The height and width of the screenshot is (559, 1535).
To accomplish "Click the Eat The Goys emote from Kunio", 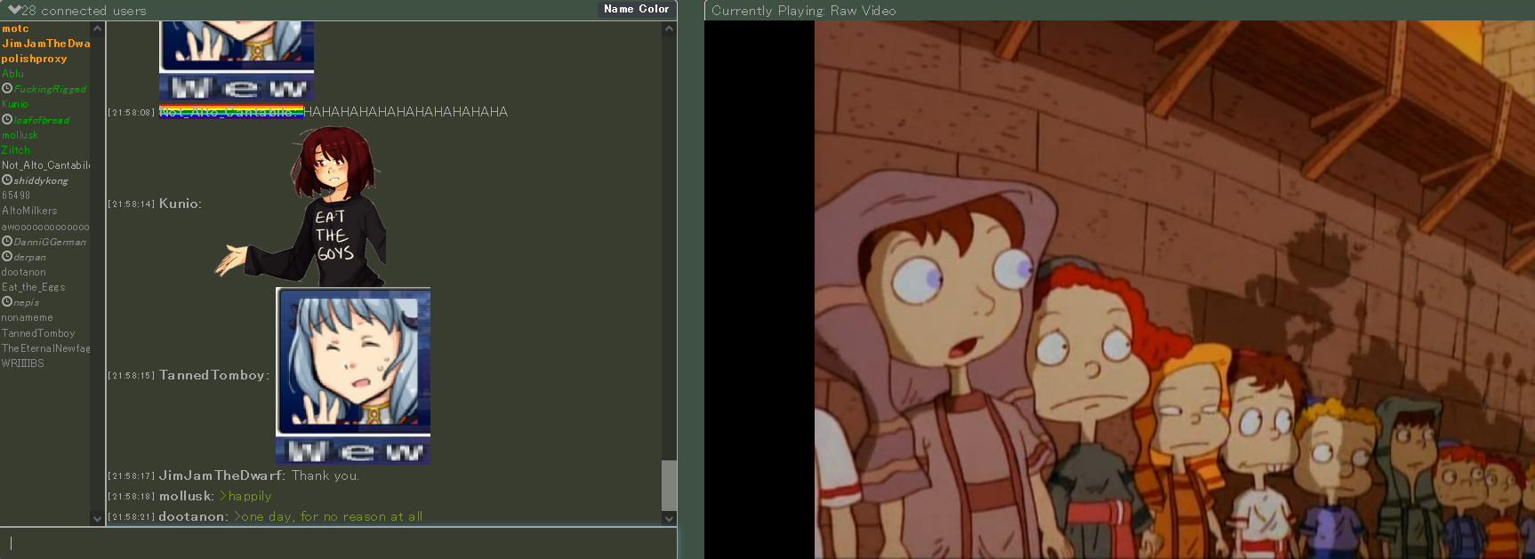I will [x=301, y=206].
